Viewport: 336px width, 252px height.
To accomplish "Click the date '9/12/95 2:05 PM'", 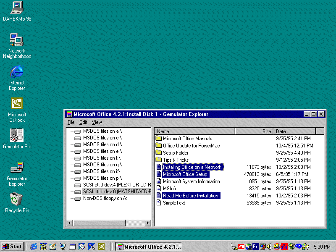I will (293, 160).
